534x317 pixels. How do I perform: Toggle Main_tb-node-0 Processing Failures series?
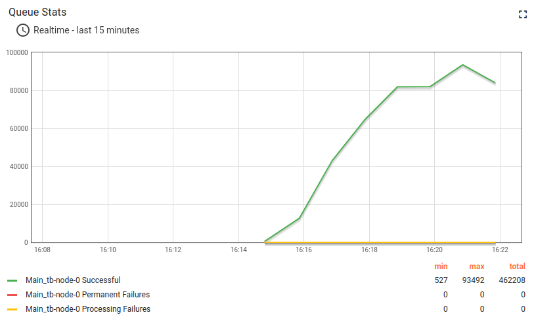point(88,309)
